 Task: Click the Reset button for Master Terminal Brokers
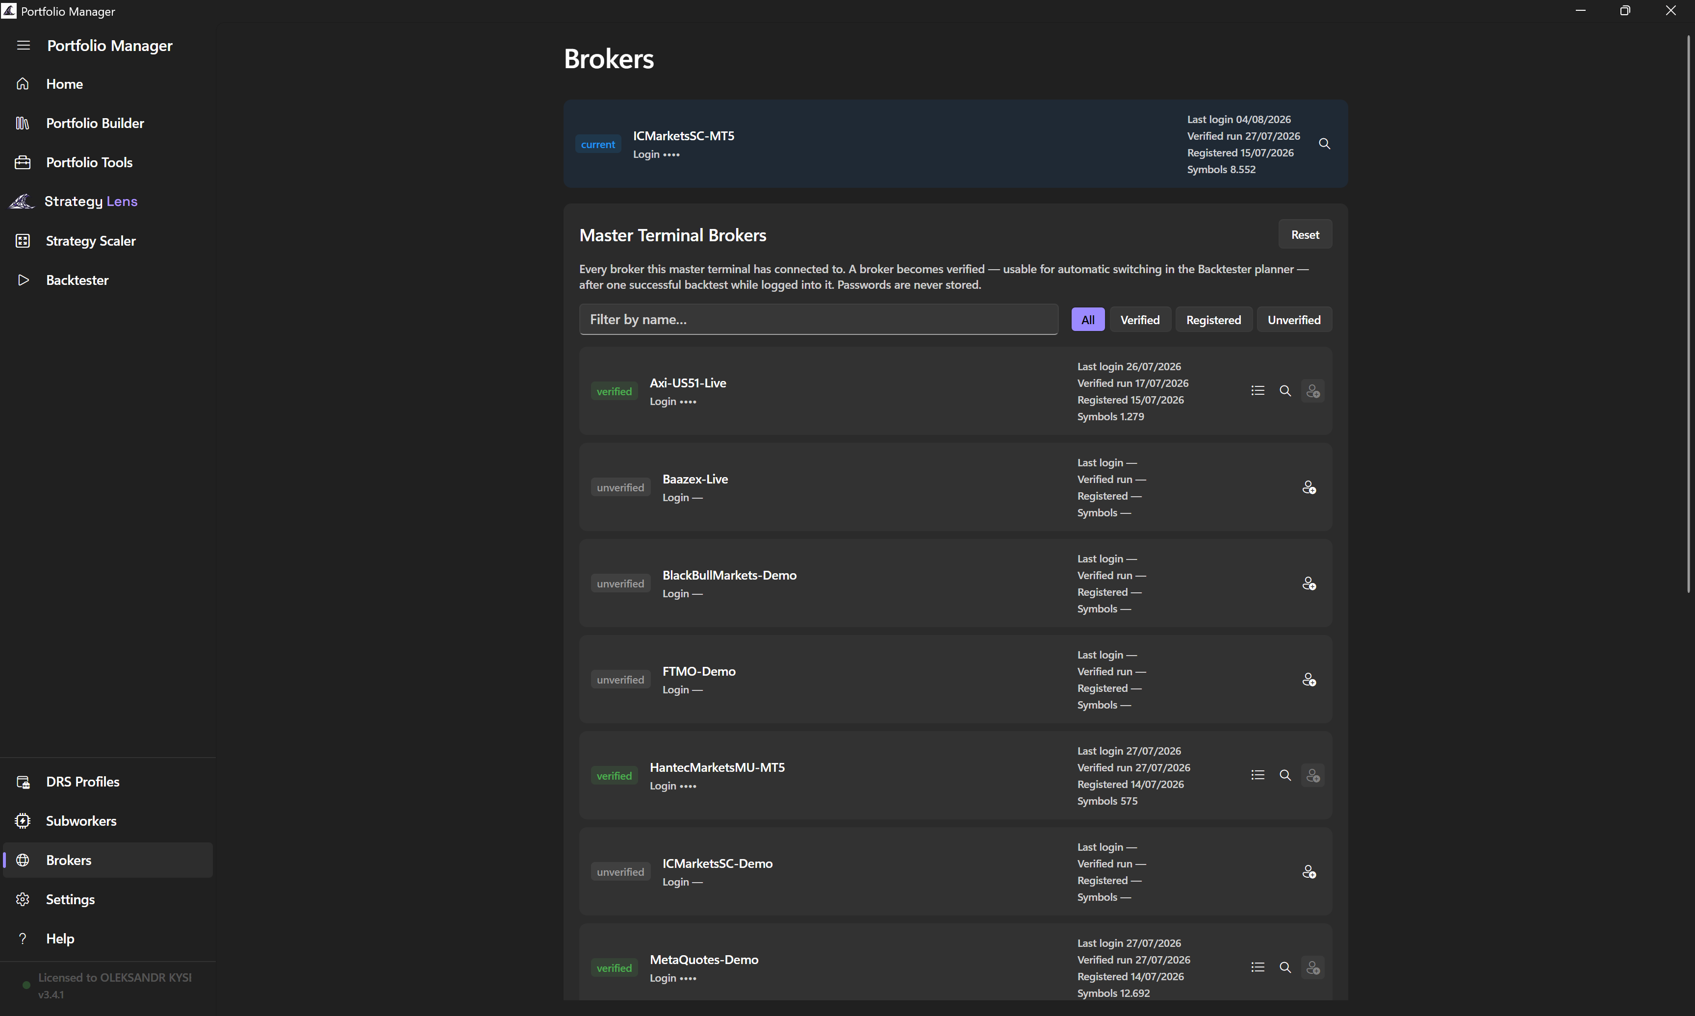pyautogui.click(x=1305, y=235)
